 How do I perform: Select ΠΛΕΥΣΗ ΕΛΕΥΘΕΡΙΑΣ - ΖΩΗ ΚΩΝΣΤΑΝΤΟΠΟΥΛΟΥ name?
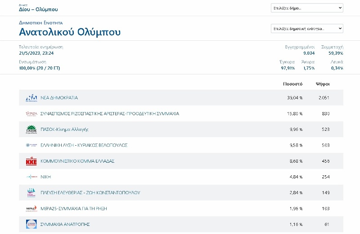[90, 193]
